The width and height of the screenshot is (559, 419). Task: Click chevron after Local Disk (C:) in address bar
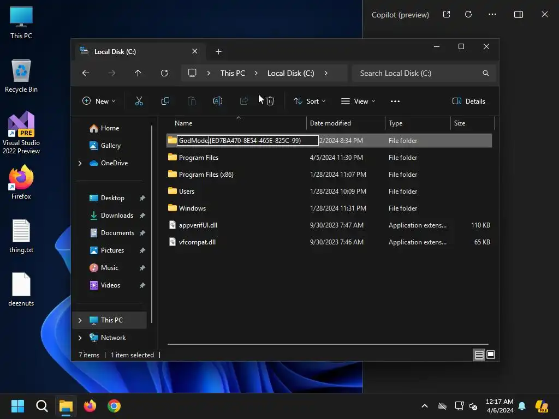point(326,73)
